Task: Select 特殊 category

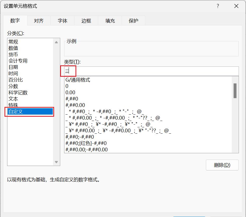Action: click(30, 105)
